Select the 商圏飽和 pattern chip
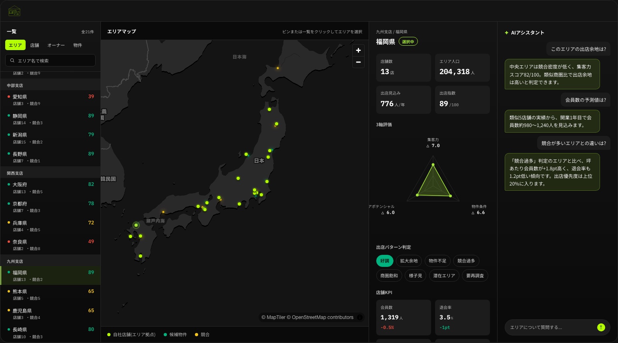 point(389,276)
